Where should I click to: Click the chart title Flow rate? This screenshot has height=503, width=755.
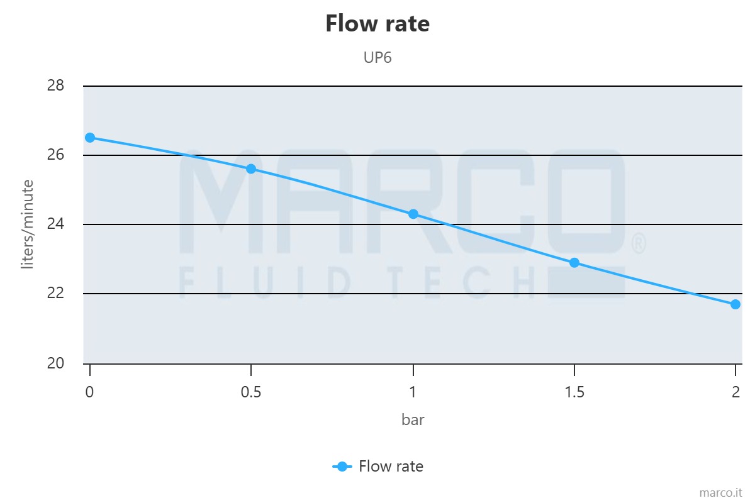(377, 24)
